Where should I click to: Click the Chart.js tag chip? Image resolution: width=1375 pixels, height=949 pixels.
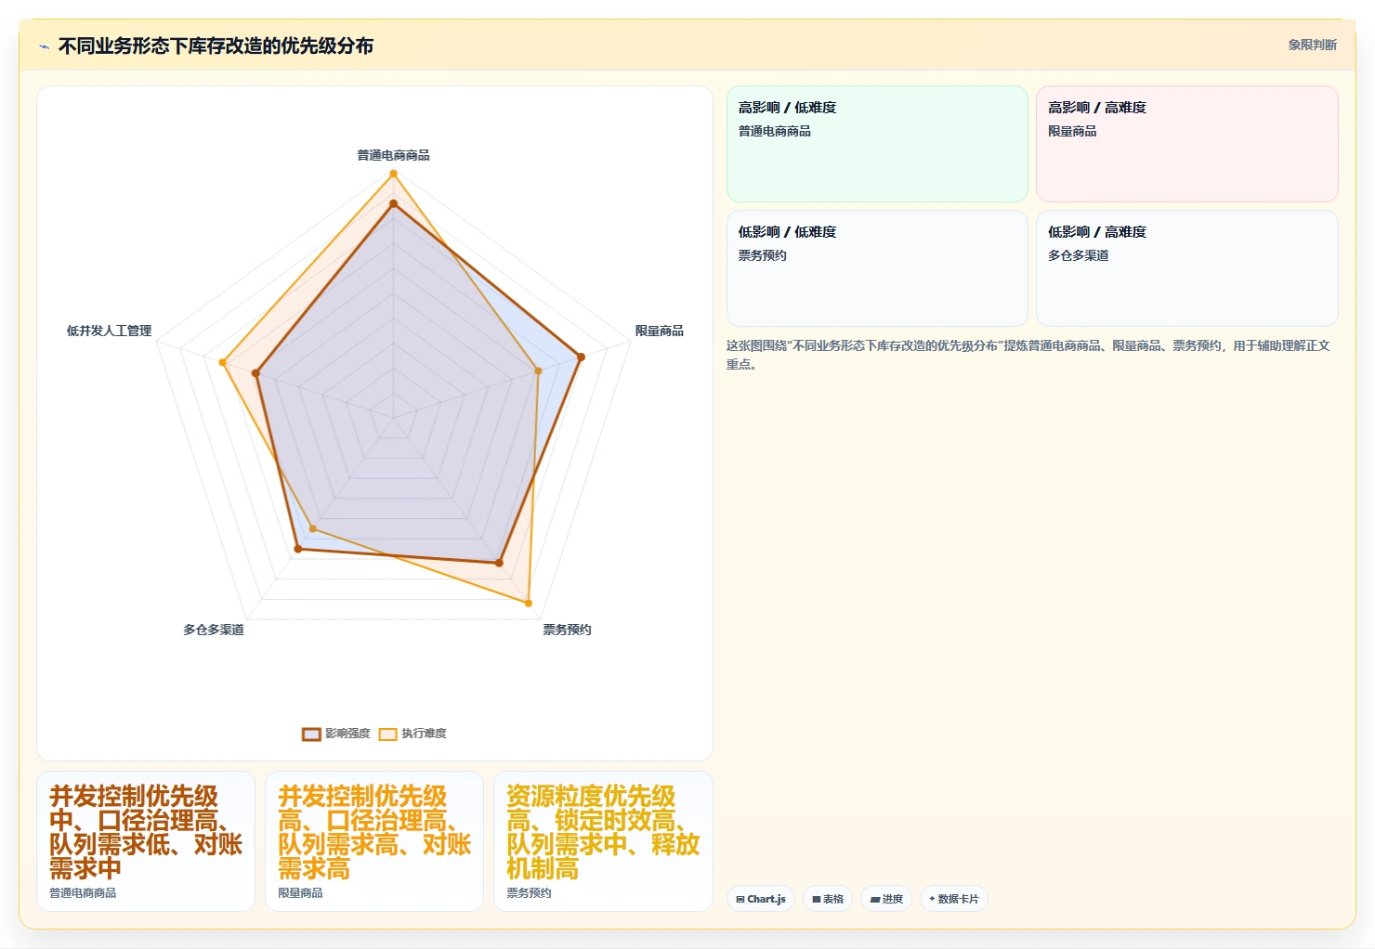pyautogui.click(x=761, y=899)
